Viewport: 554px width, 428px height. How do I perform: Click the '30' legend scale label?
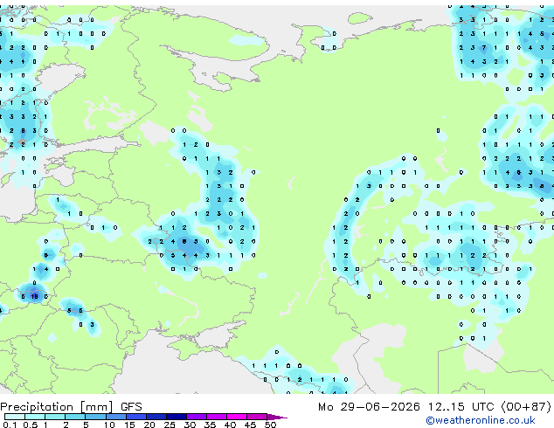coord(190,425)
